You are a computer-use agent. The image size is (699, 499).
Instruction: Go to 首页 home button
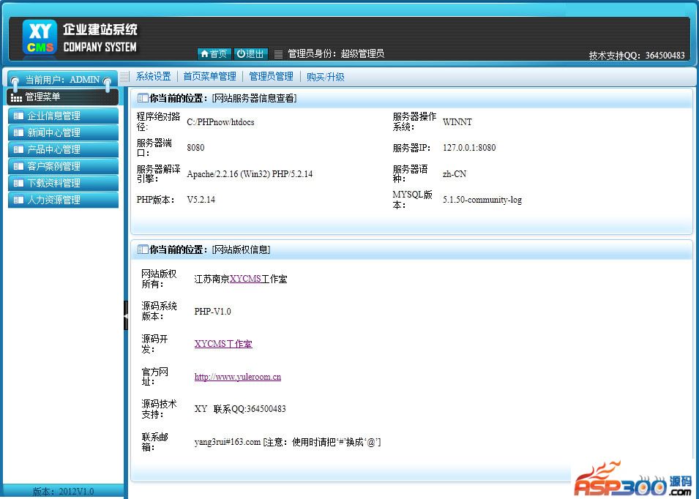(x=214, y=53)
